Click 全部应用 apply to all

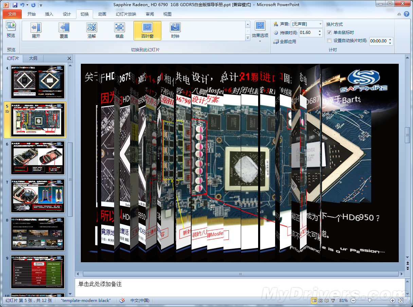tap(285, 41)
